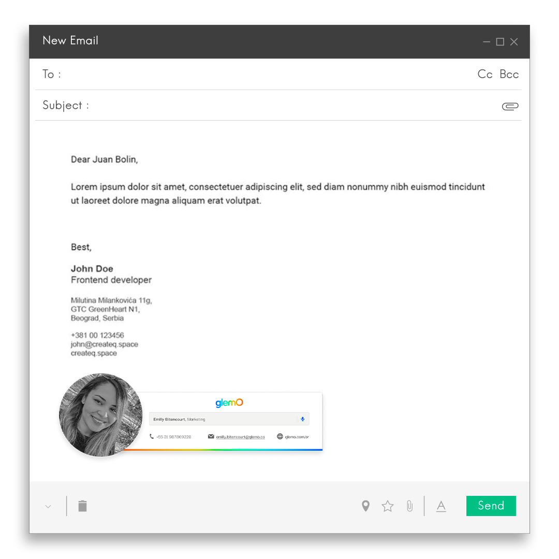This screenshot has width=559, height=559.
Task: Show the Cc recipient field
Action: [485, 74]
